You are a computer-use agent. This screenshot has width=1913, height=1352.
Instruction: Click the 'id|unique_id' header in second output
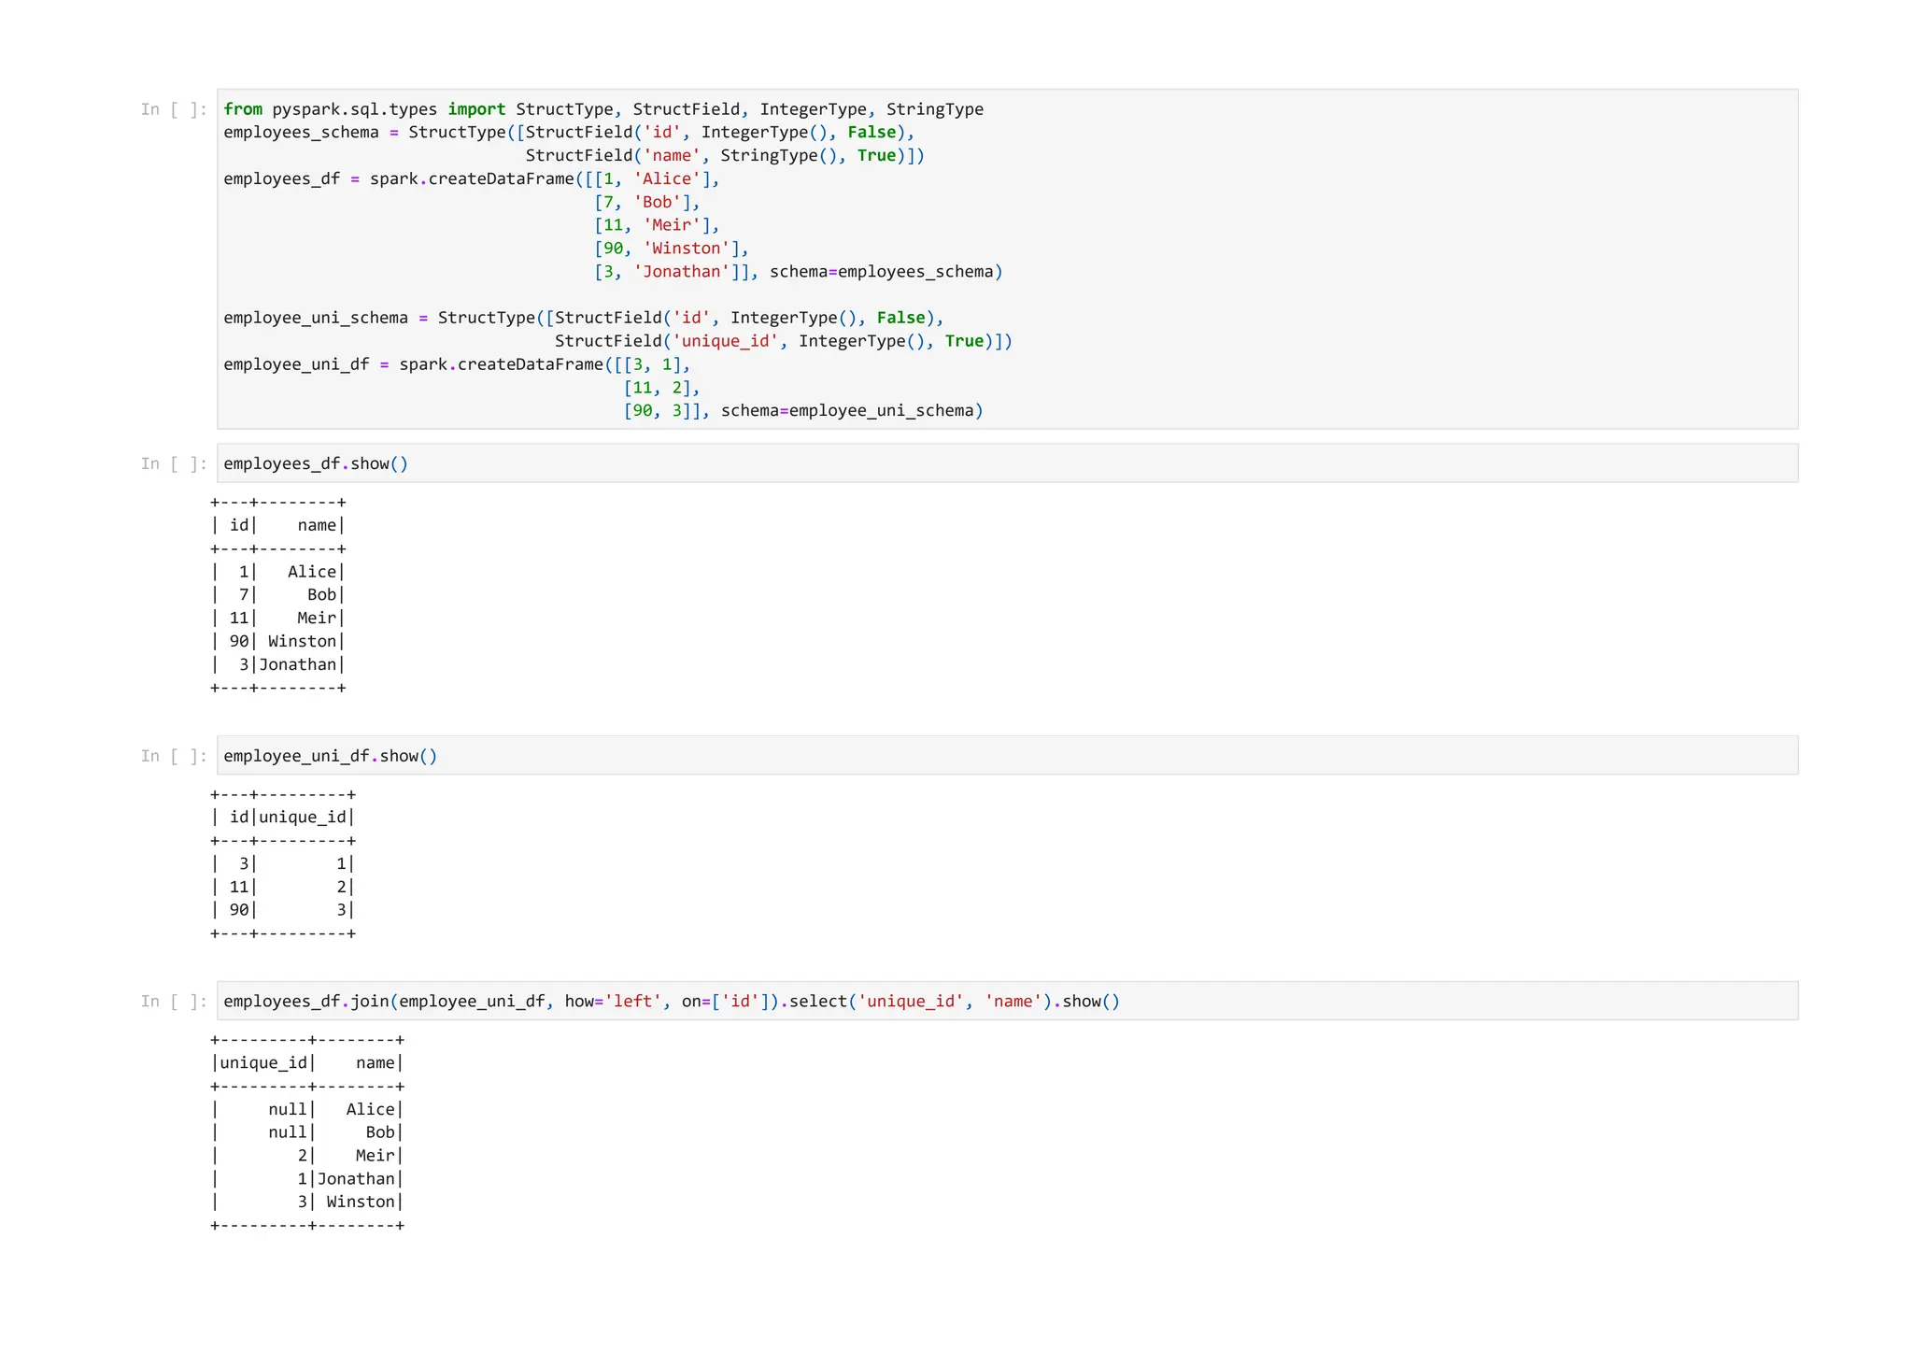pyautogui.click(x=283, y=817)
